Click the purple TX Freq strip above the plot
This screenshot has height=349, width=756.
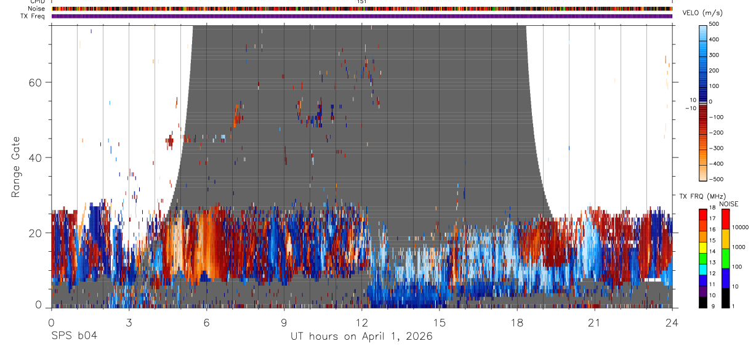click(x=361, y=16)
